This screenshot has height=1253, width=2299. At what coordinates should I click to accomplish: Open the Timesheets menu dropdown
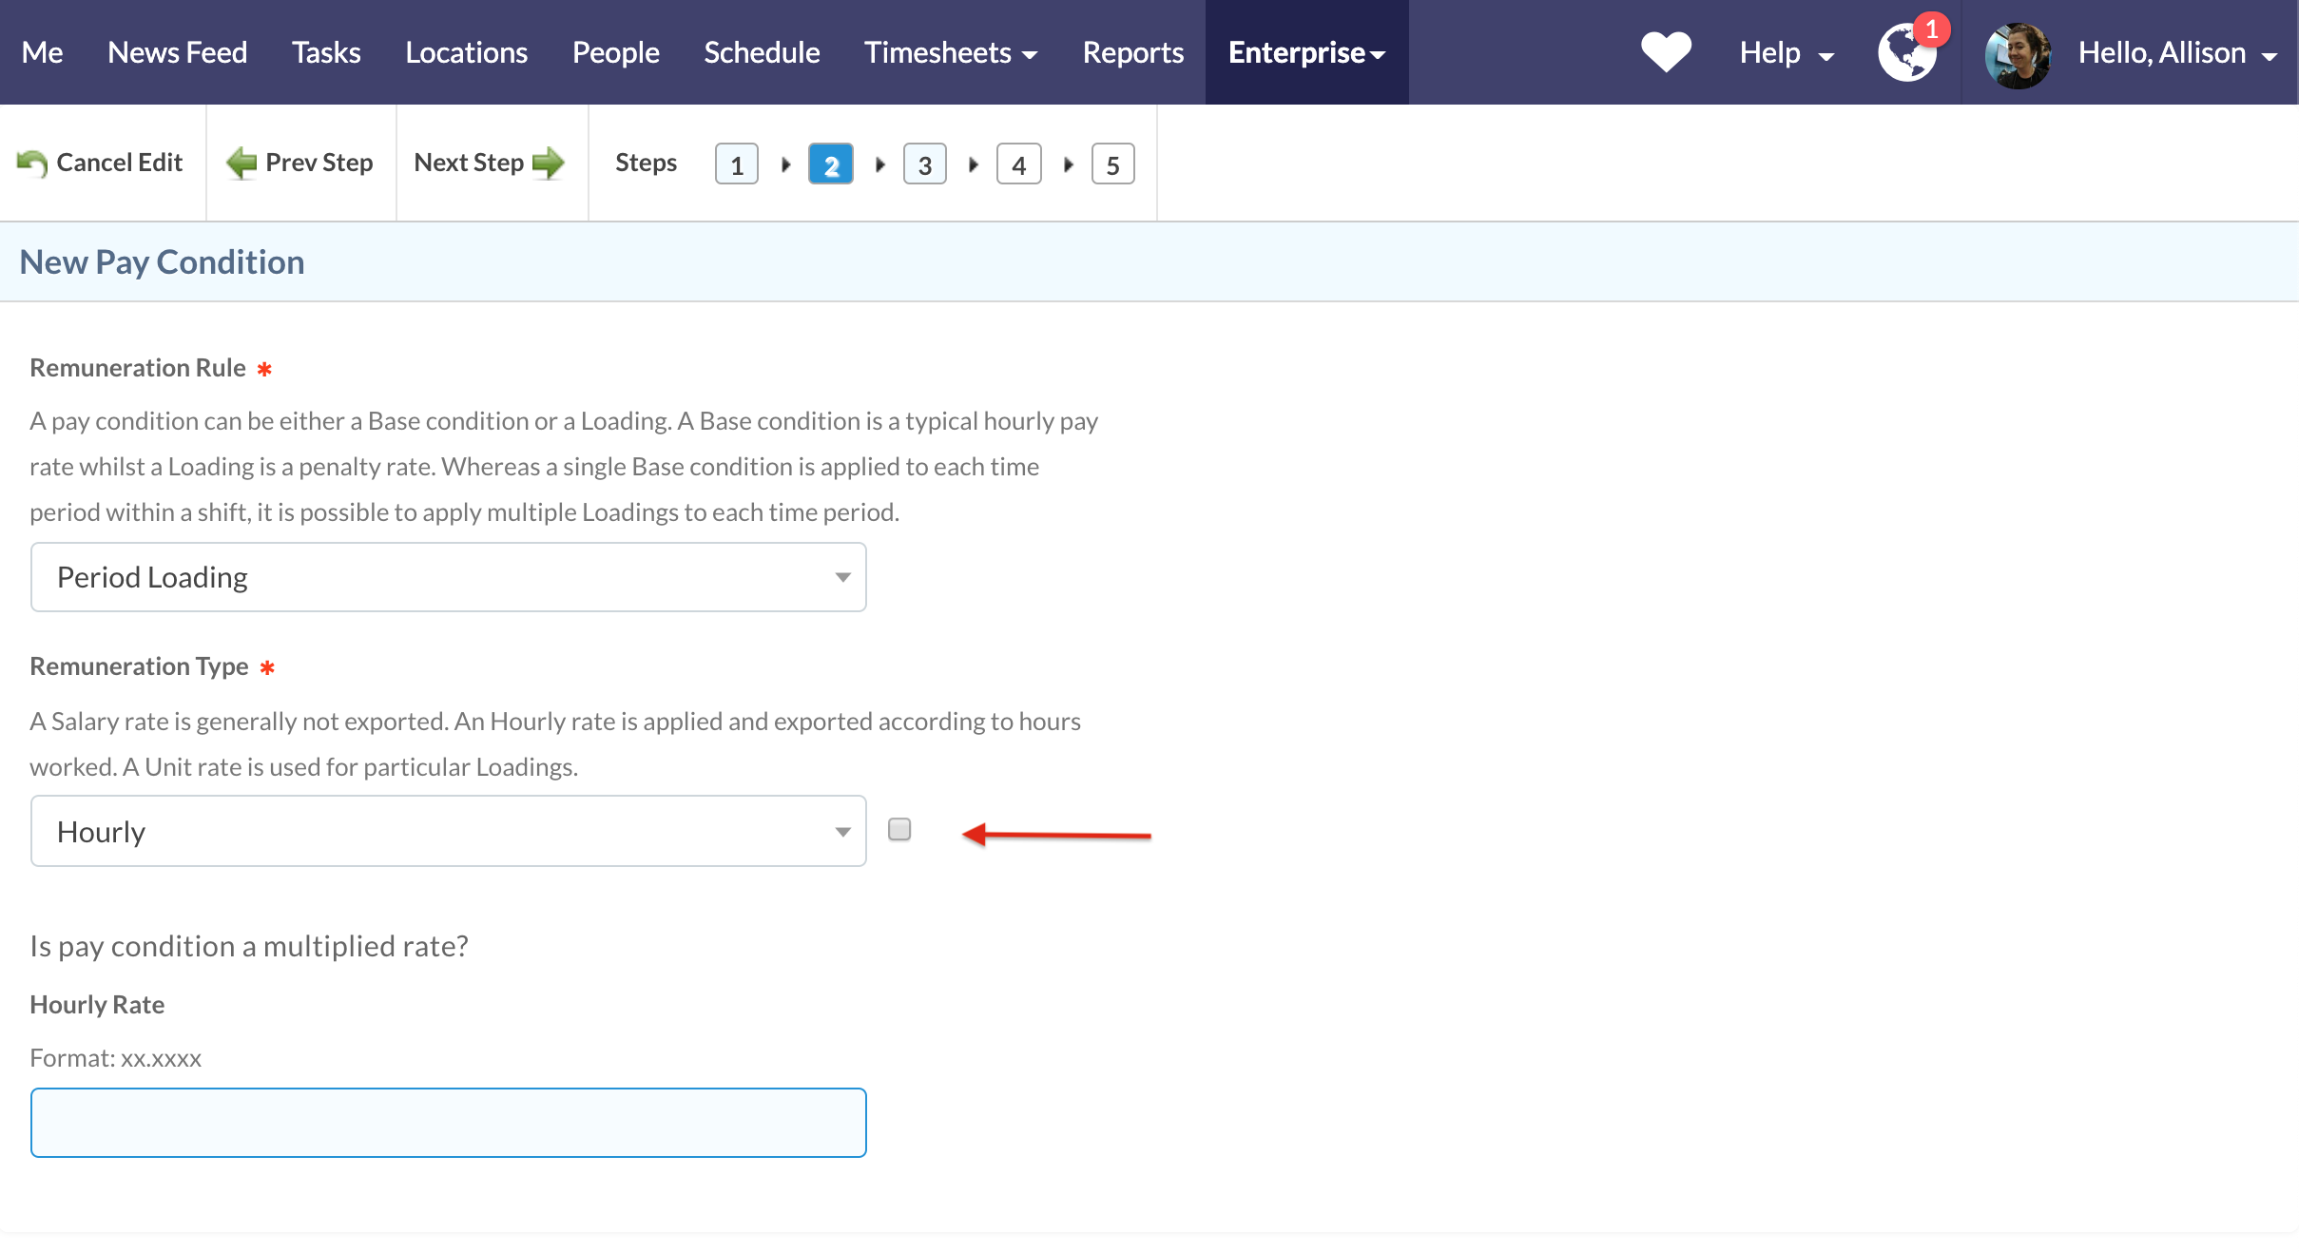point(950,52)
